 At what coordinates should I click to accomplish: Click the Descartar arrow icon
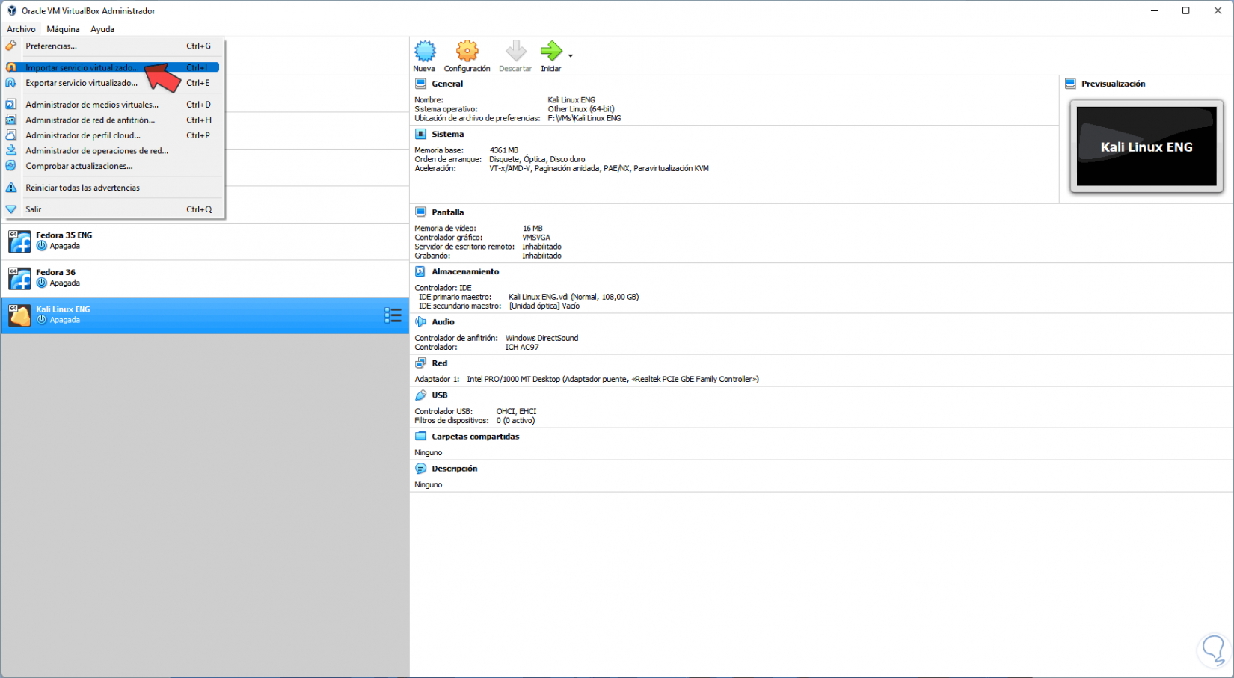(515, 51)
